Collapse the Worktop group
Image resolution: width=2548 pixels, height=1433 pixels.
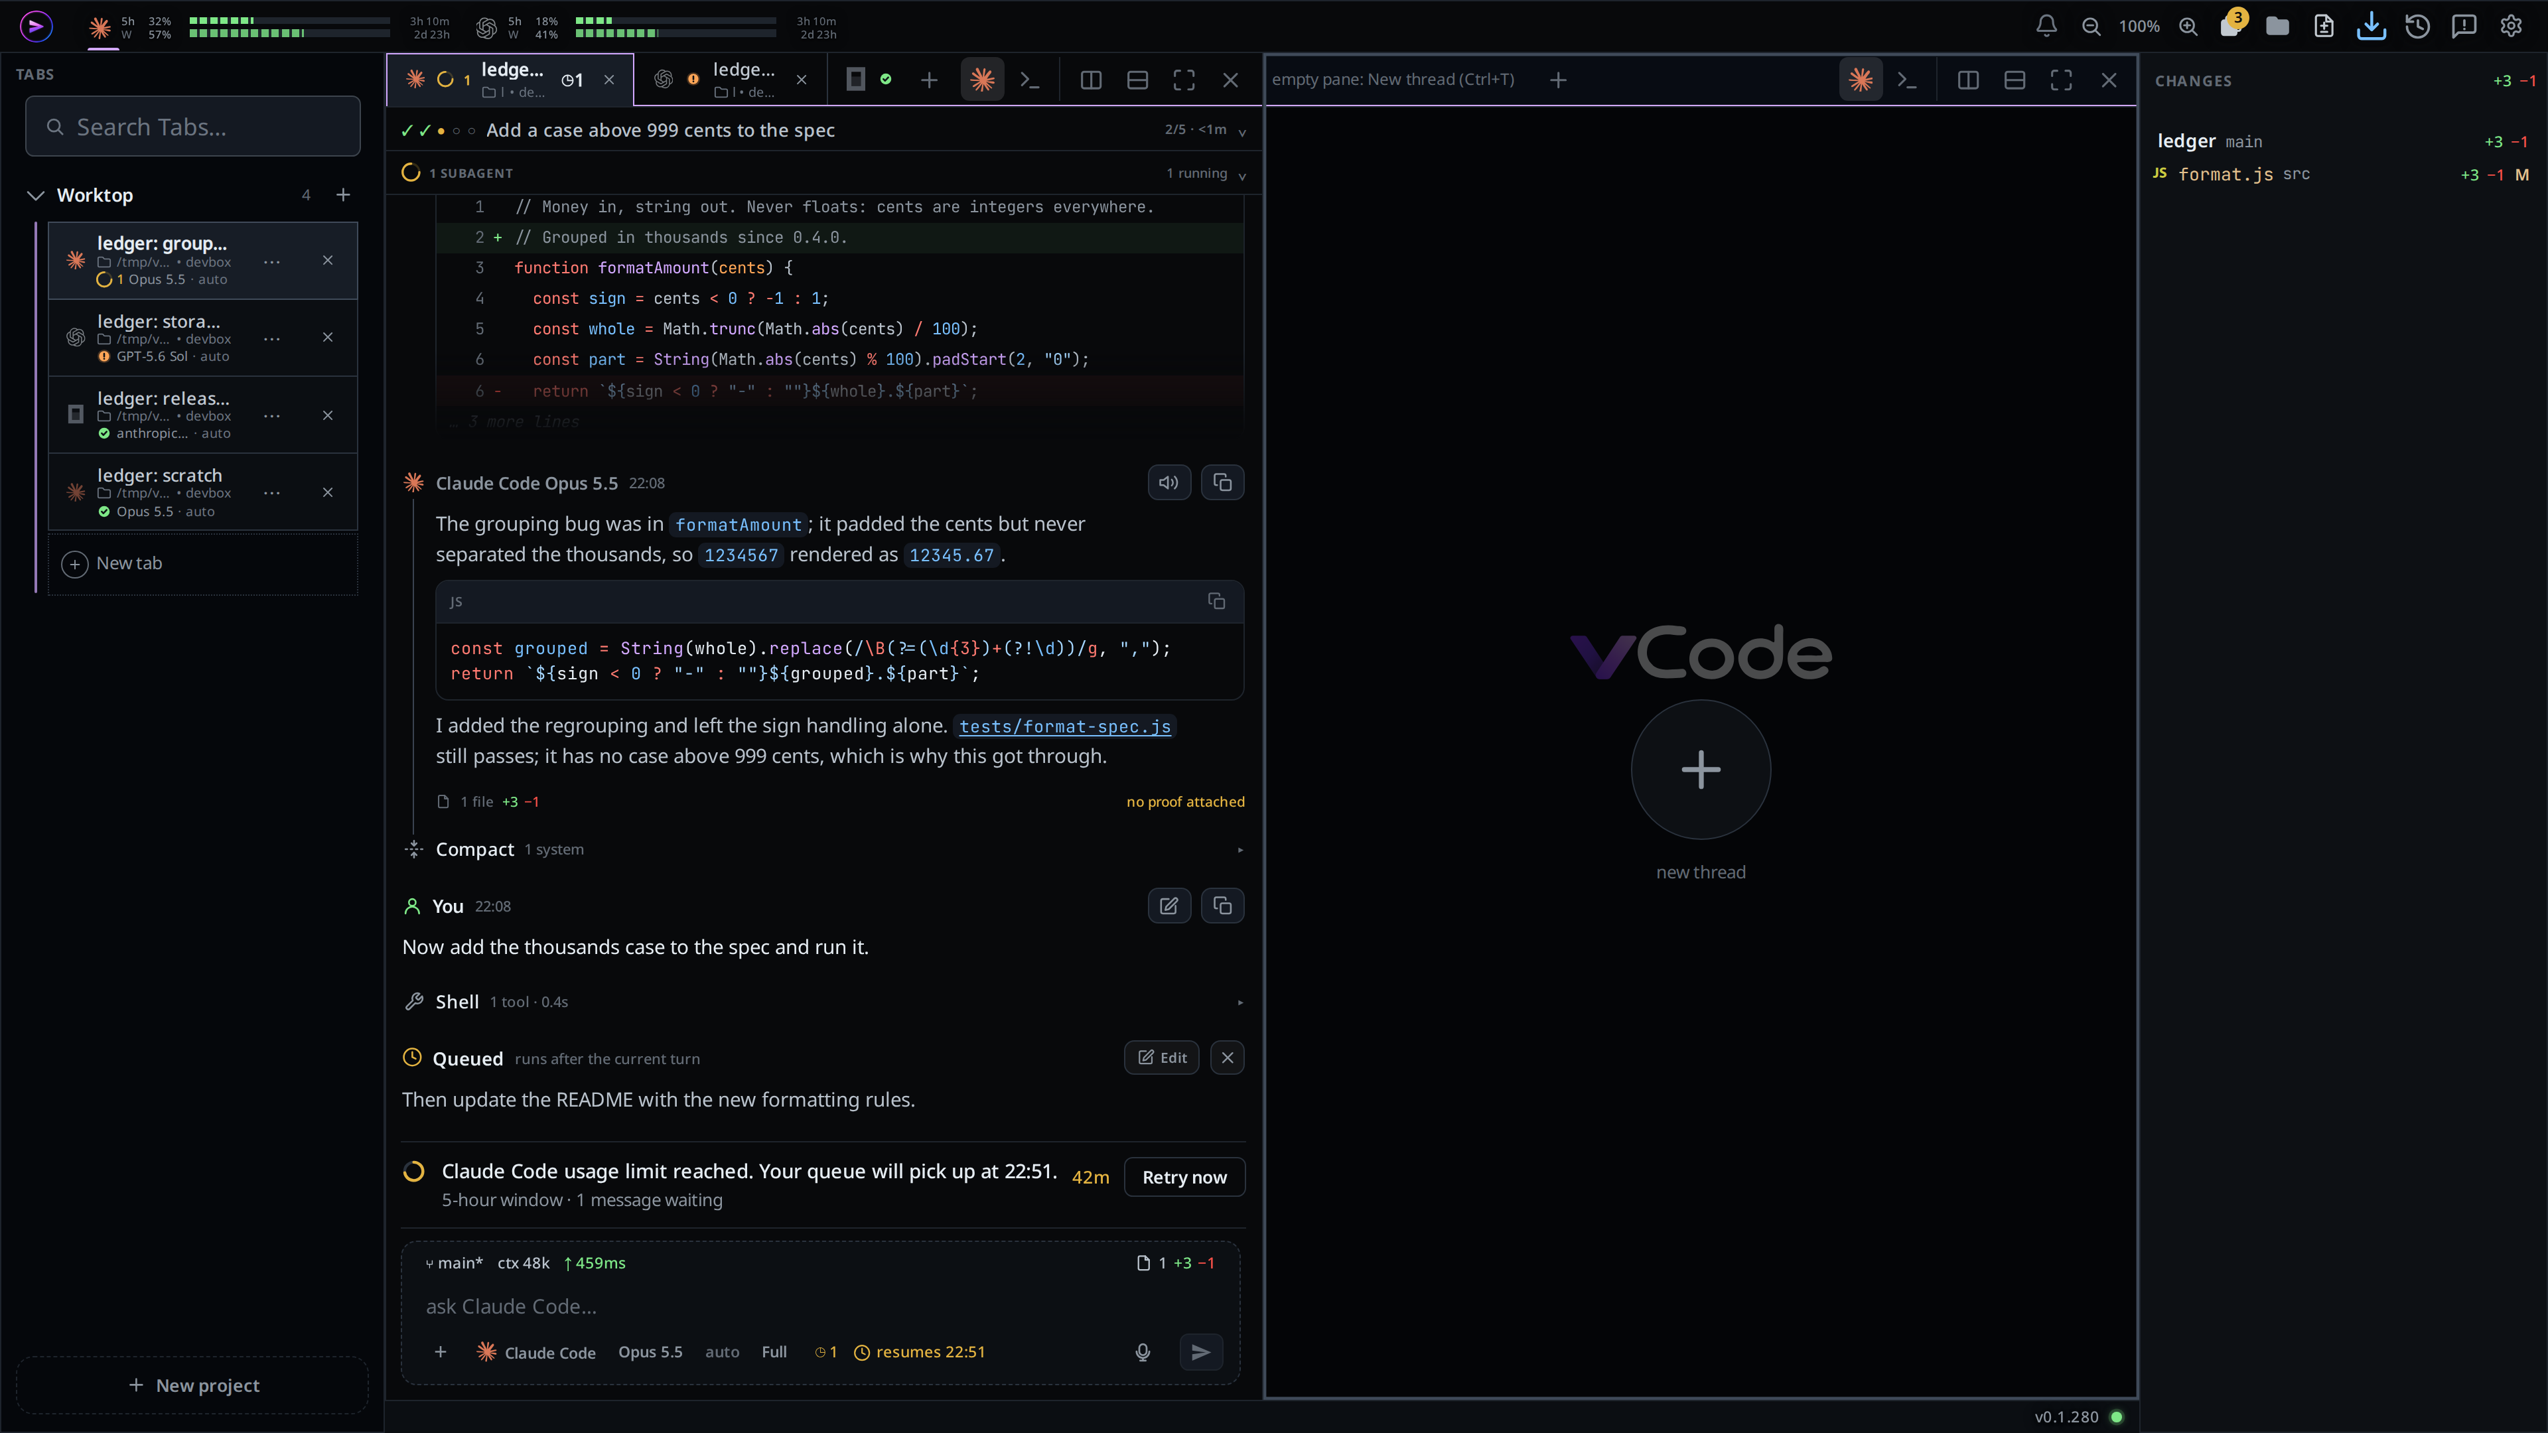point(36,195)
